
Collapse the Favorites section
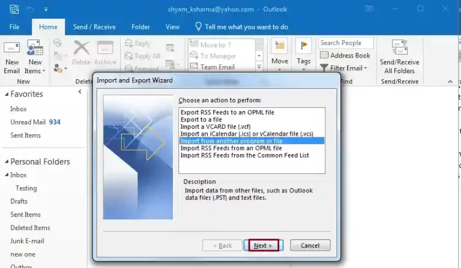click(5, 94)
